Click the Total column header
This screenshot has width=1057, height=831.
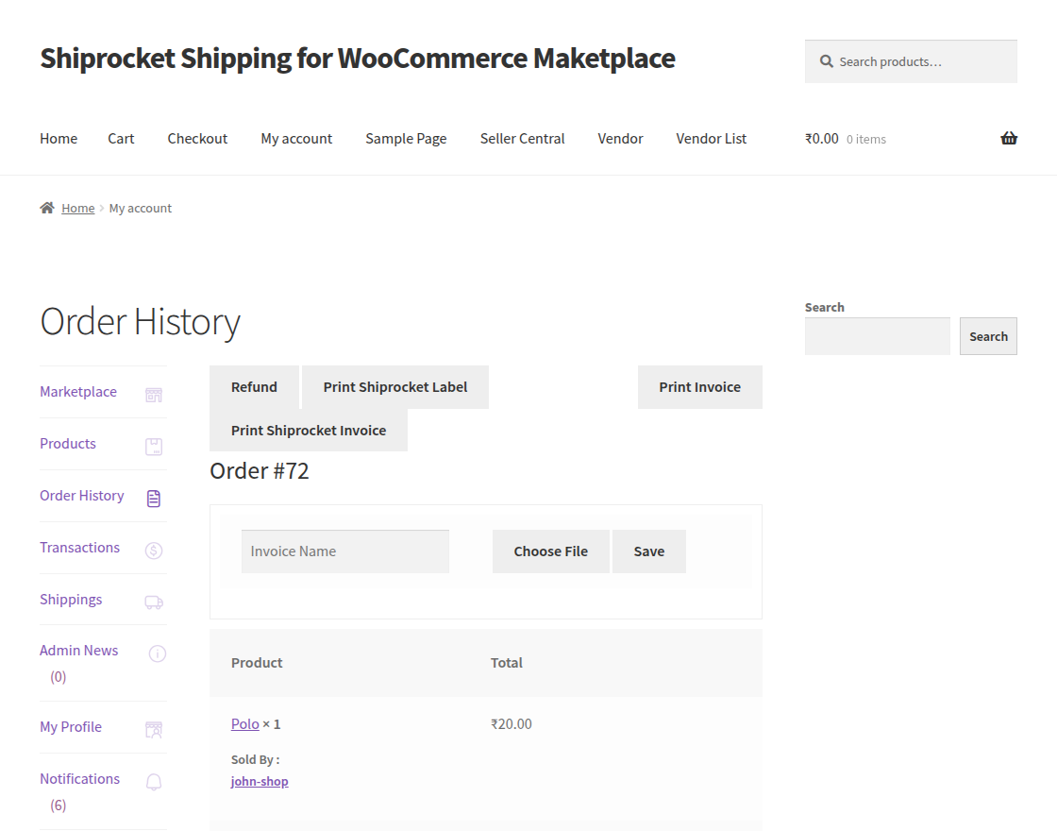pyautogui.click(x=506, y=663)
